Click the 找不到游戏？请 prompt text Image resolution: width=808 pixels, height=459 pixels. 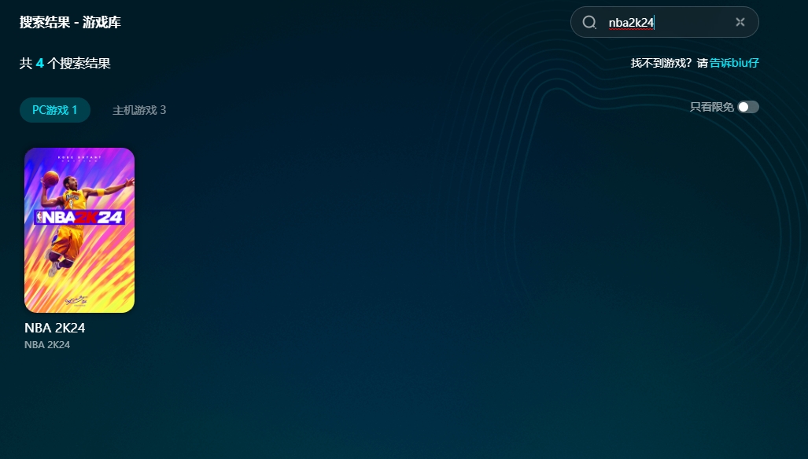coord(669,63)
